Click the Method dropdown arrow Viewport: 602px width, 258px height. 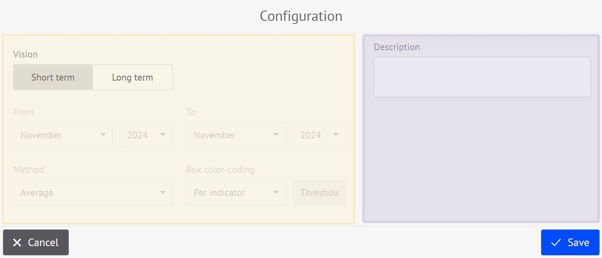click(163, 193)
